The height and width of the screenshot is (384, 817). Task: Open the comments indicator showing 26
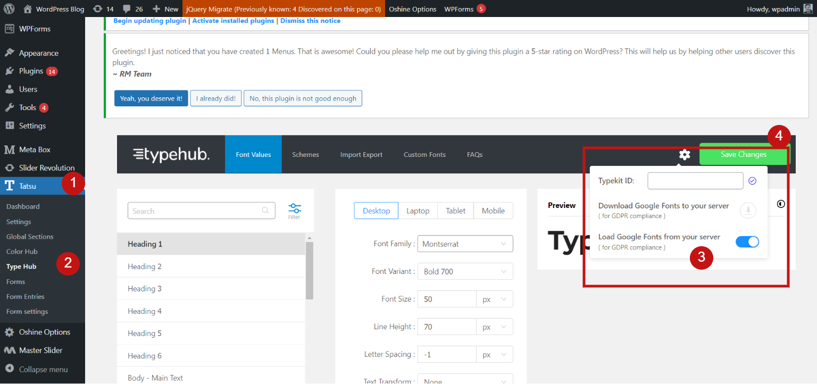[132, 9]
